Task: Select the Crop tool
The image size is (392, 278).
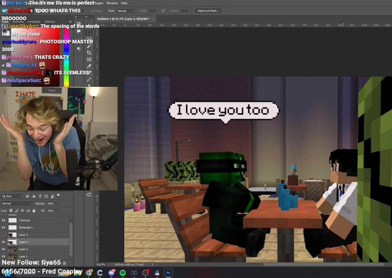Action: (89, 52)
